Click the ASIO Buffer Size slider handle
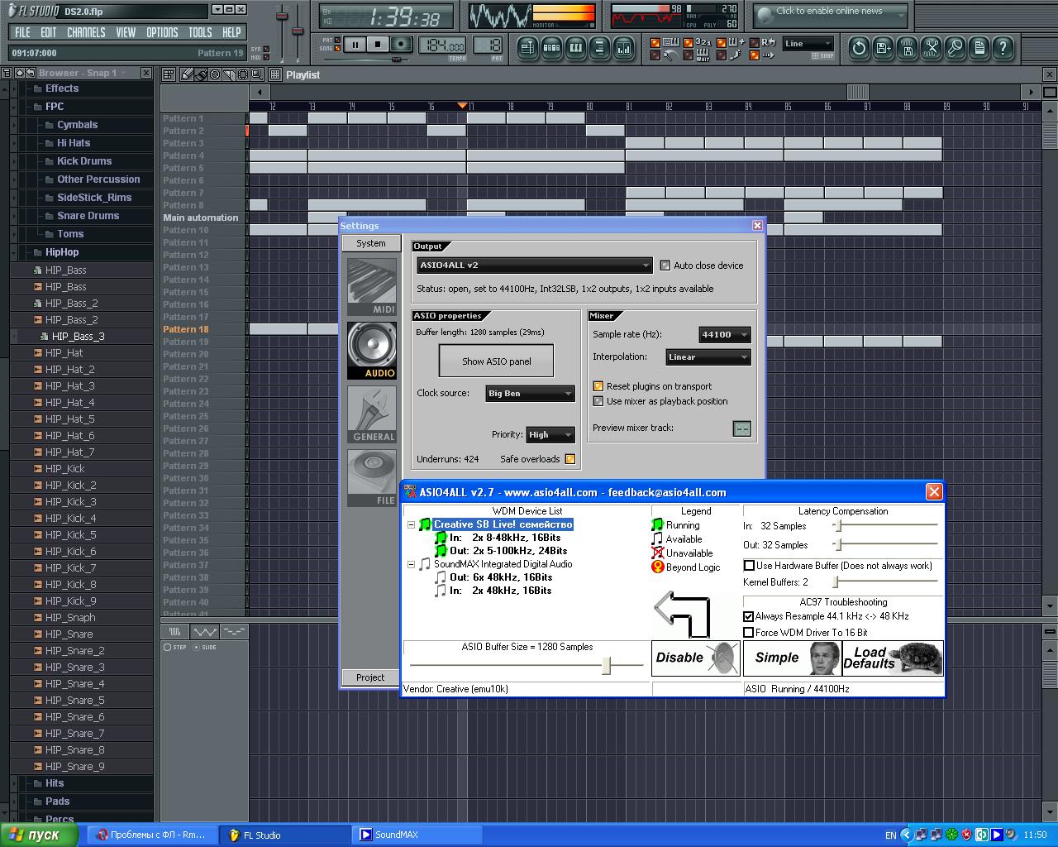This screenshot has width=1058, height=847. 607,665
